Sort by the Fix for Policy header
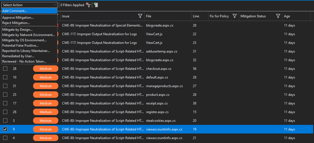 point(219,16)
